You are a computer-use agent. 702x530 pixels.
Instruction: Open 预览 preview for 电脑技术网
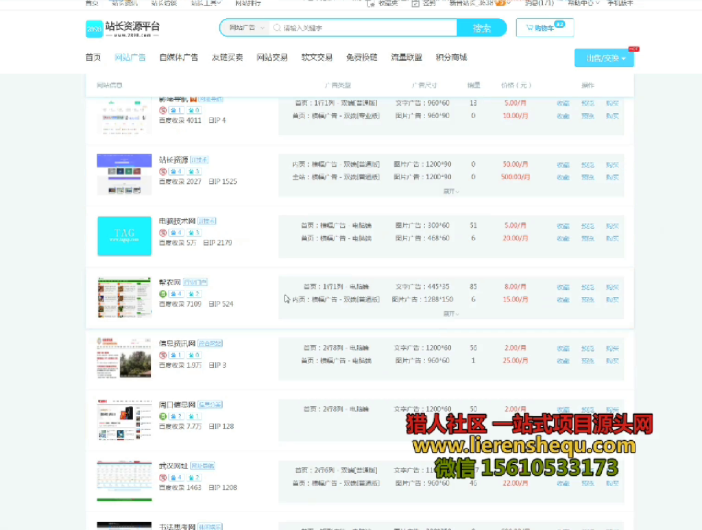pyautogui.click(x=588, y=225)
